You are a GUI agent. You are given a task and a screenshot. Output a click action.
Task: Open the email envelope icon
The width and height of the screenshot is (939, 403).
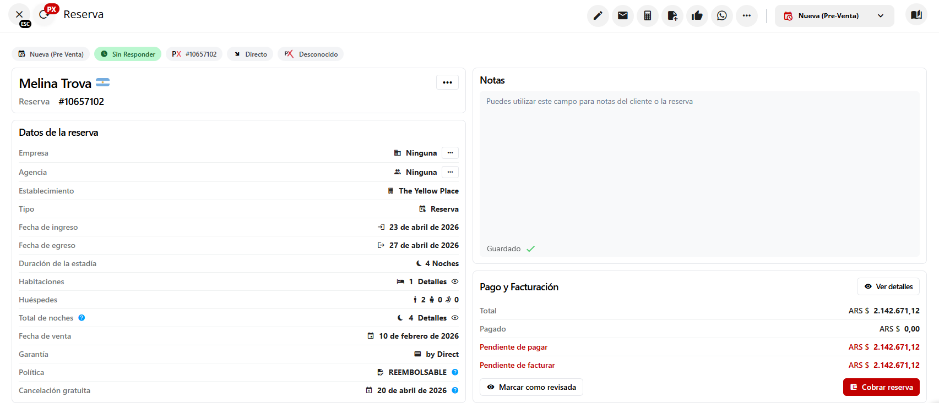622,16
